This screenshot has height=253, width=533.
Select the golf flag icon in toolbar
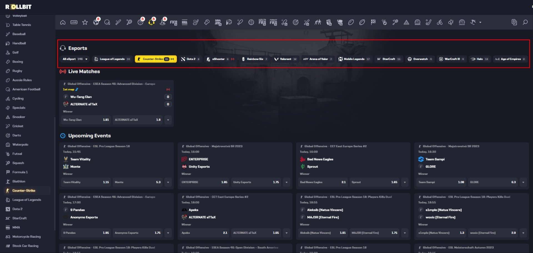click(x=163, y=22)
